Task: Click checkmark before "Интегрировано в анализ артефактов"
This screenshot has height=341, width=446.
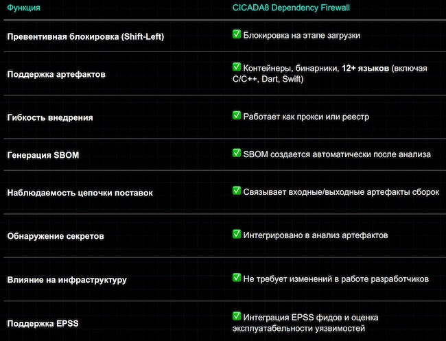Action: coord(237,235)
